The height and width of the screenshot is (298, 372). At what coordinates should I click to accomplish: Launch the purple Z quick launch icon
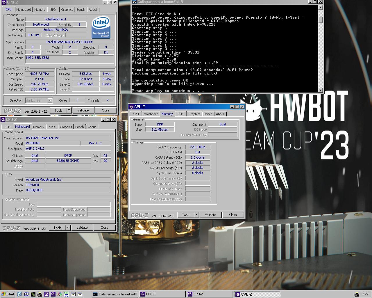tap(46, 294)
